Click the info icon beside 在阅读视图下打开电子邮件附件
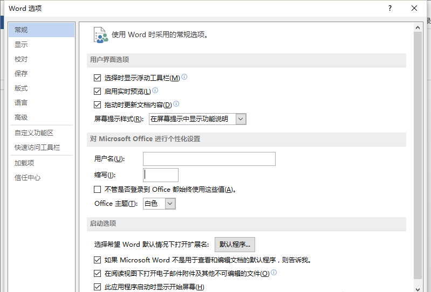 click(x=274, y=272)
